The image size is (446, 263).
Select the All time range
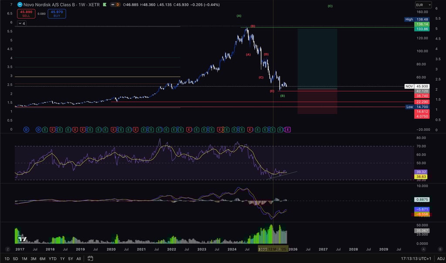[78, 259]
